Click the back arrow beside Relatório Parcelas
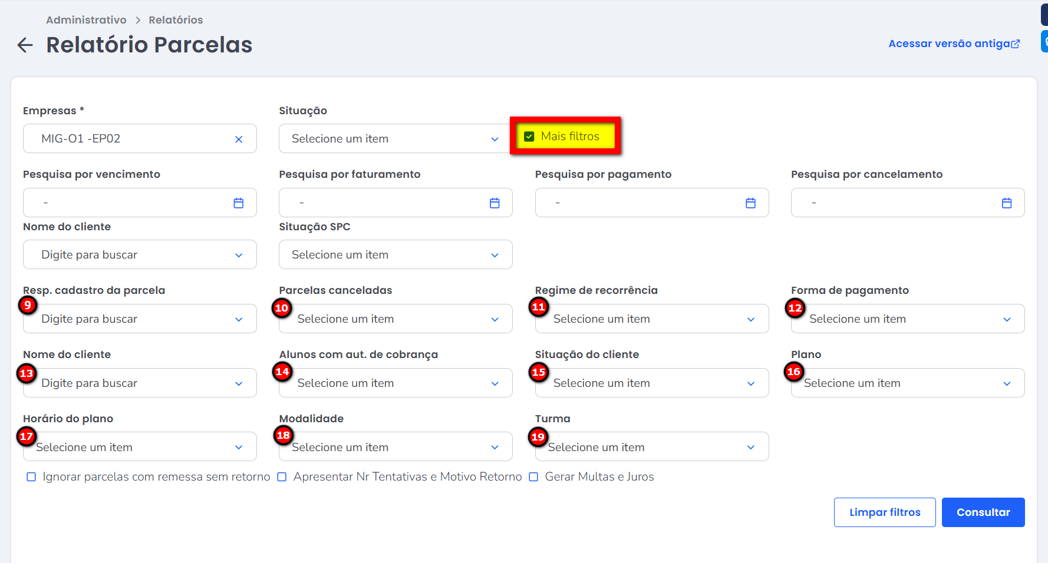This screenshot has height=563, width=1048. (x=25, y=45)
